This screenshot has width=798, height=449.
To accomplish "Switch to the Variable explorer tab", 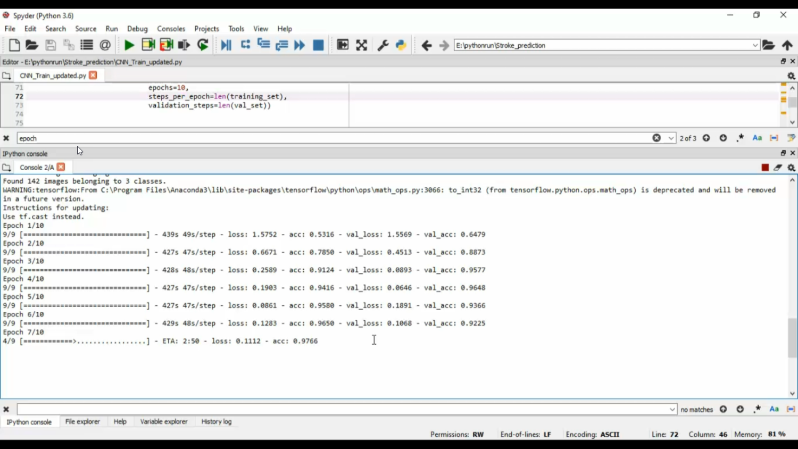I will coord(163,421).
